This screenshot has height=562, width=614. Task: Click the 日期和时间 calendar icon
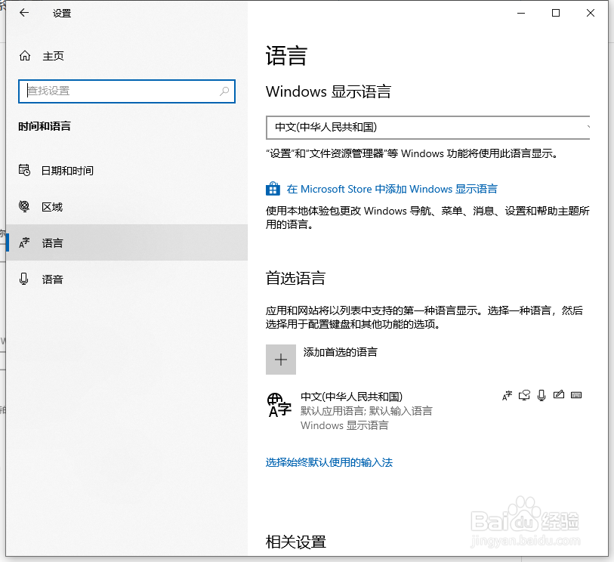click(24, 171)
